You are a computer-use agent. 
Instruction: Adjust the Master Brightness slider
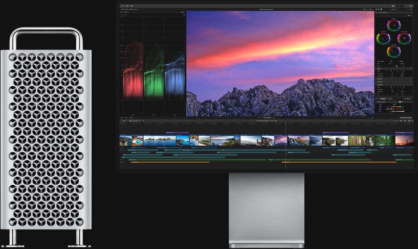coord(392,76)
